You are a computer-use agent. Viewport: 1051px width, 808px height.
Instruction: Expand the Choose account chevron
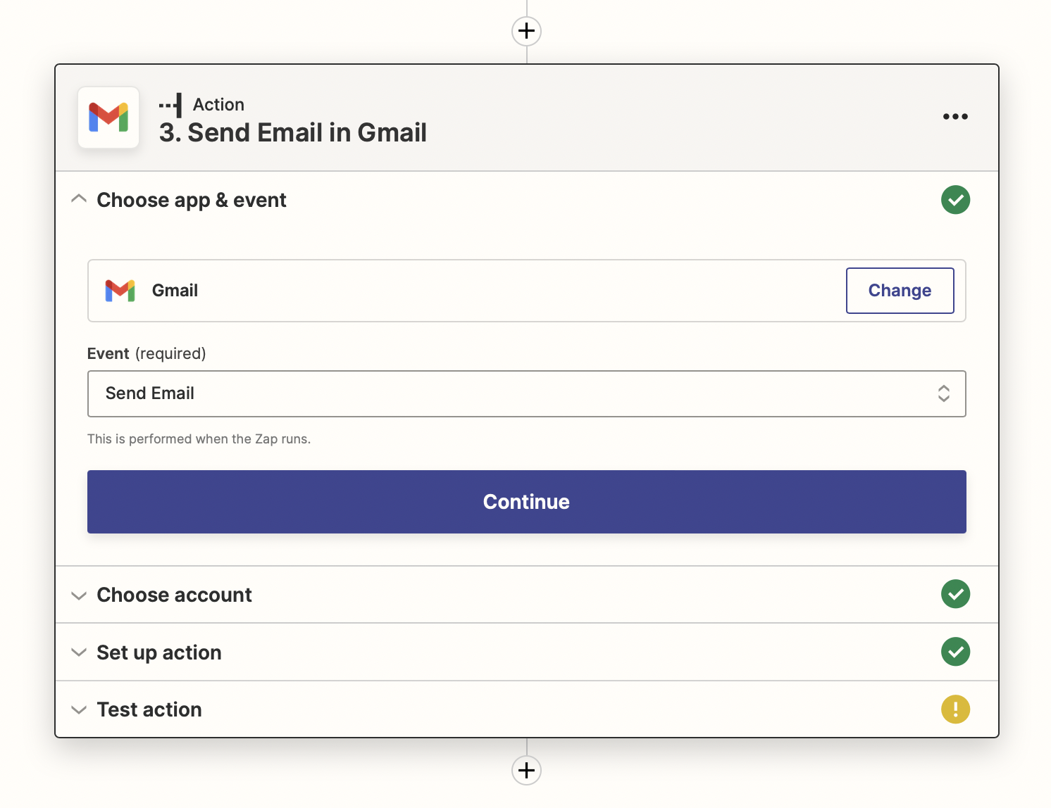click(x=79, y=595)
